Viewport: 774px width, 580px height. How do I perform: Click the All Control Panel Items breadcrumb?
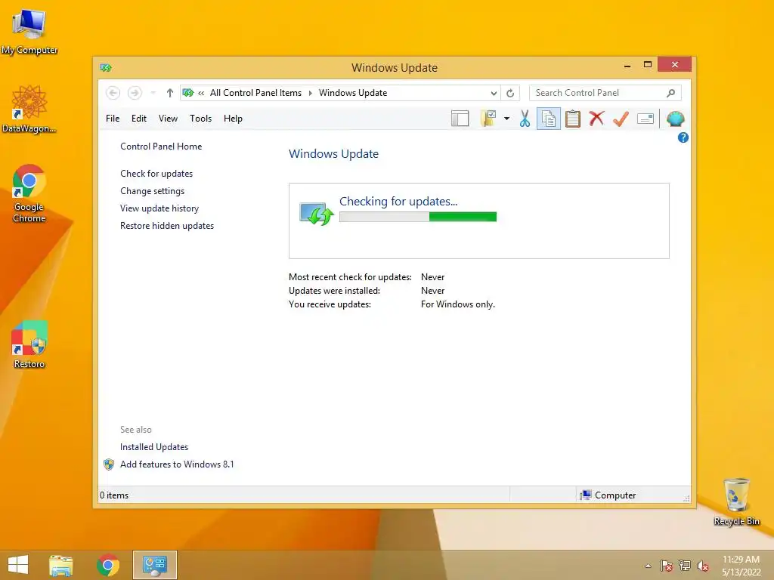(255, 93)
